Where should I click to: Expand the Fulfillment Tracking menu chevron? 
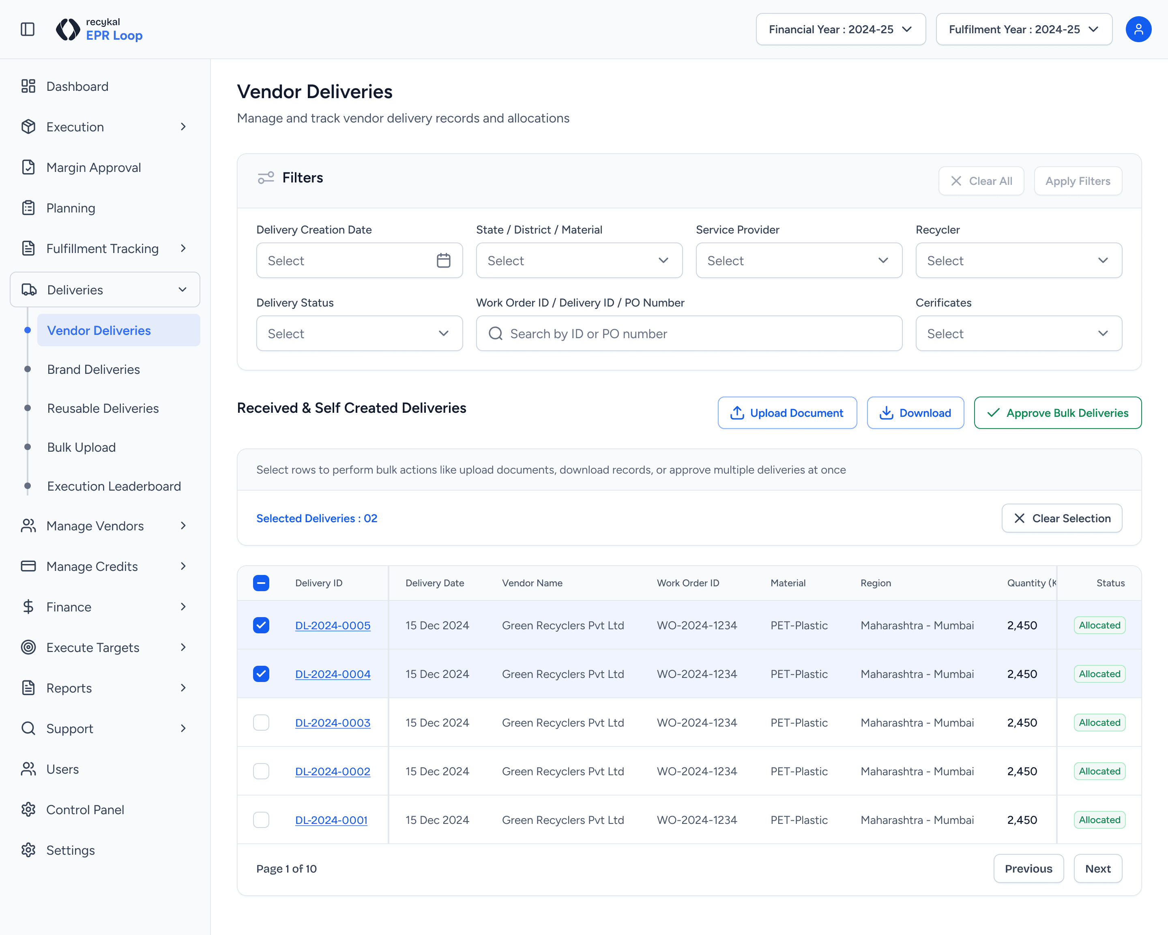click(x=183, y=249)
